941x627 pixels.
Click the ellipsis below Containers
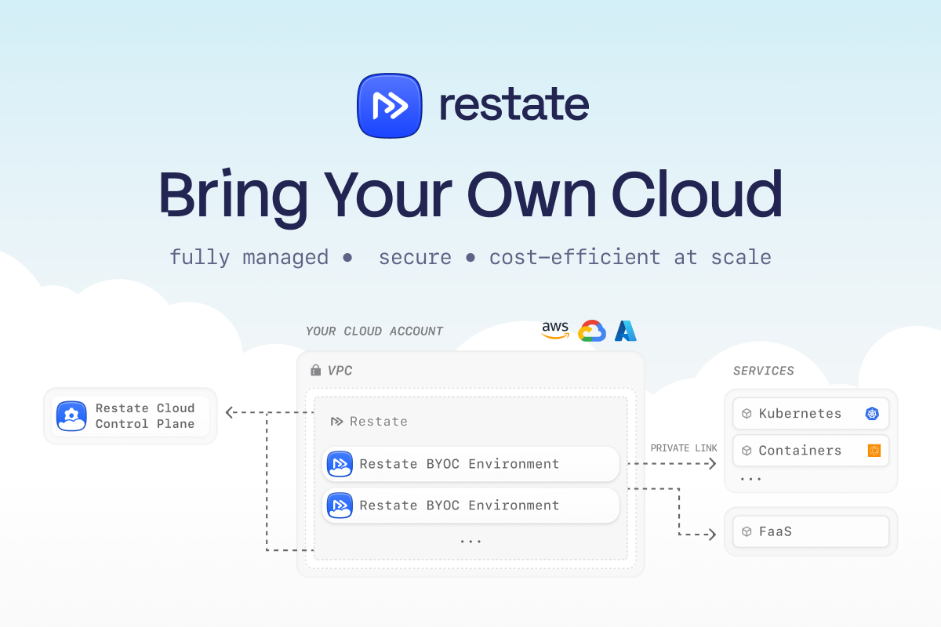click(x=750, y=479)
